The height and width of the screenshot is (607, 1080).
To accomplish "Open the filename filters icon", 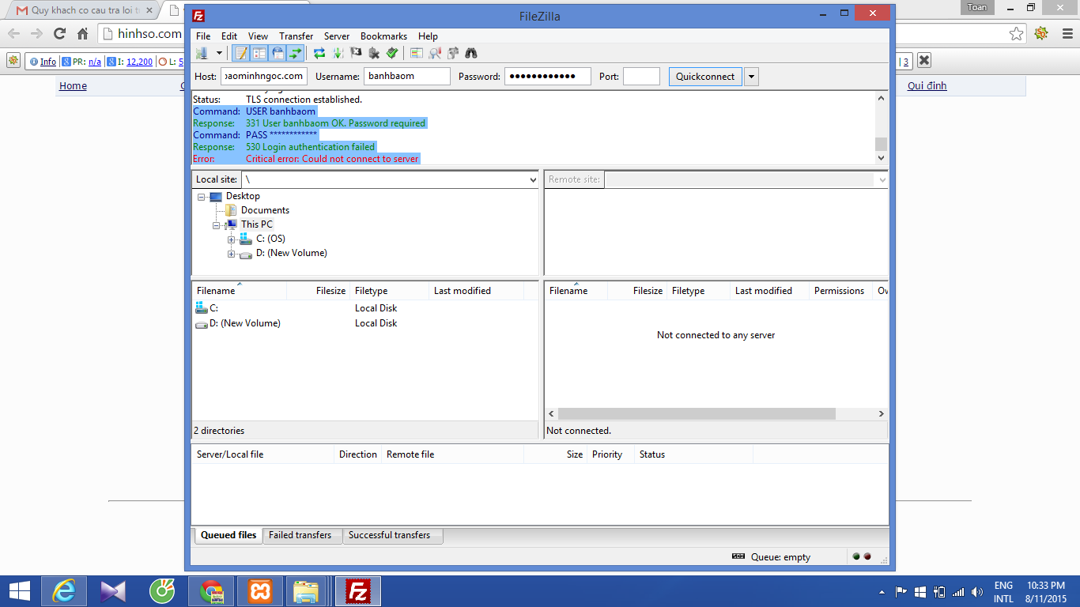I will [417, 53].
